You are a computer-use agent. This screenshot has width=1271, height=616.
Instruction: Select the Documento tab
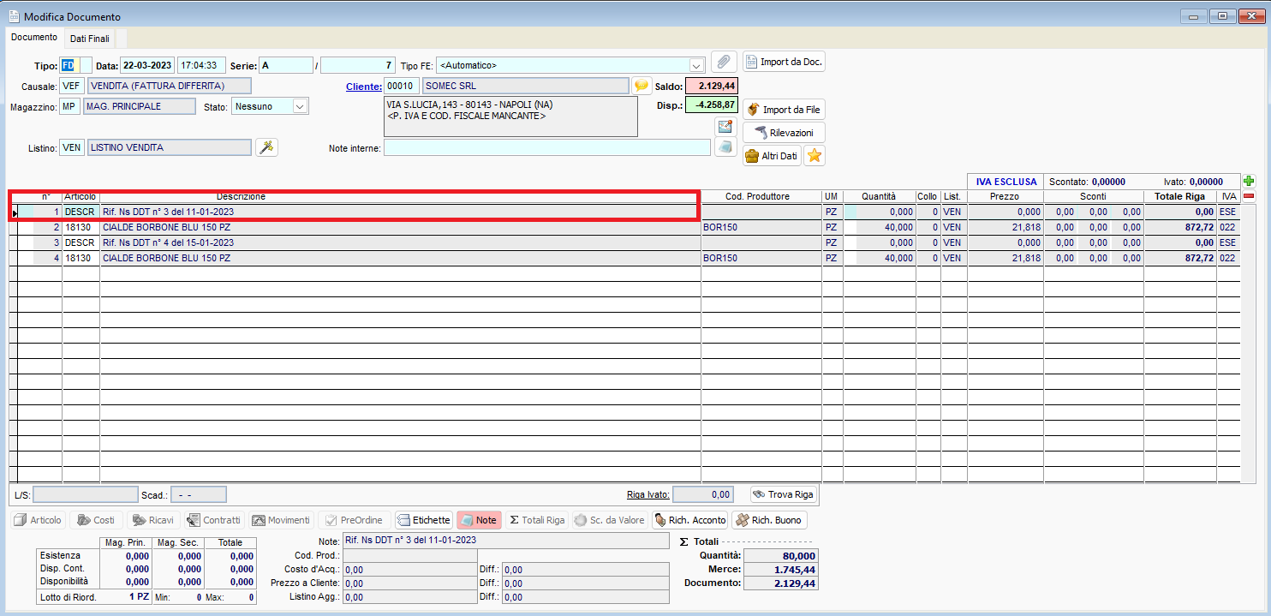coord(34,38)
